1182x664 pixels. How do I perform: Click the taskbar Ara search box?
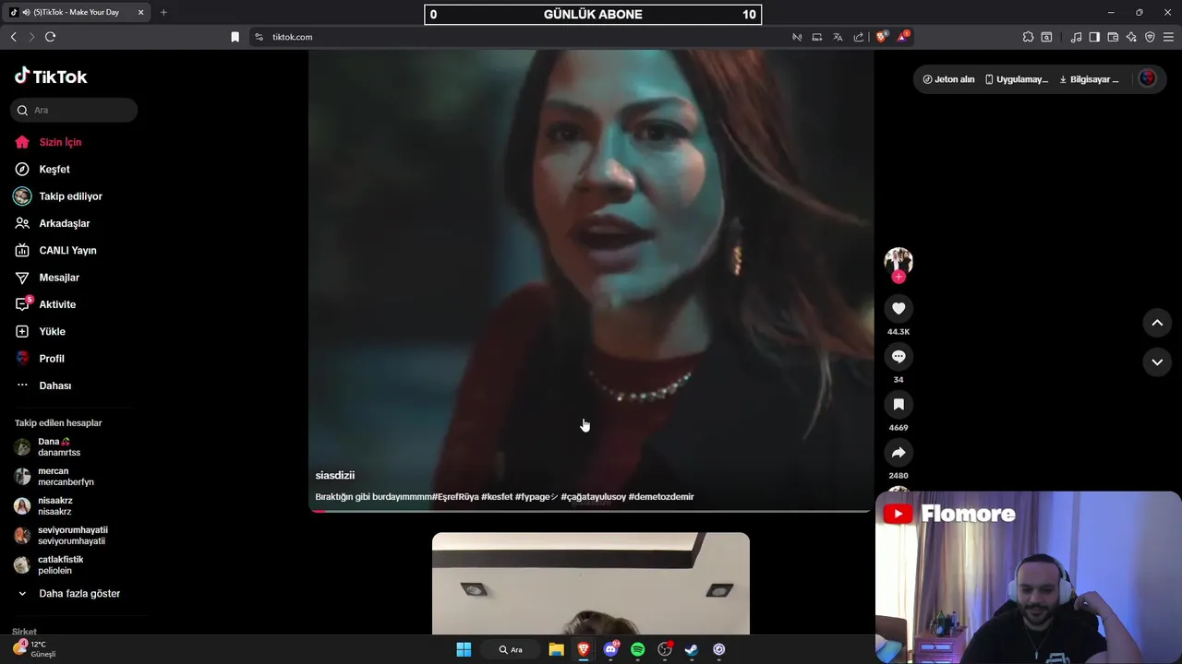pos(511,649)
